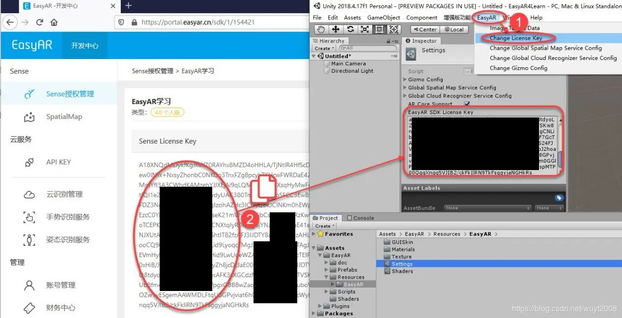Select the Hand tool in Unity toolbar

pos(321,29)
